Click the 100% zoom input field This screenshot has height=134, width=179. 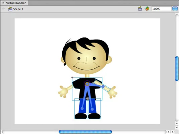click(x=162, y=9)
